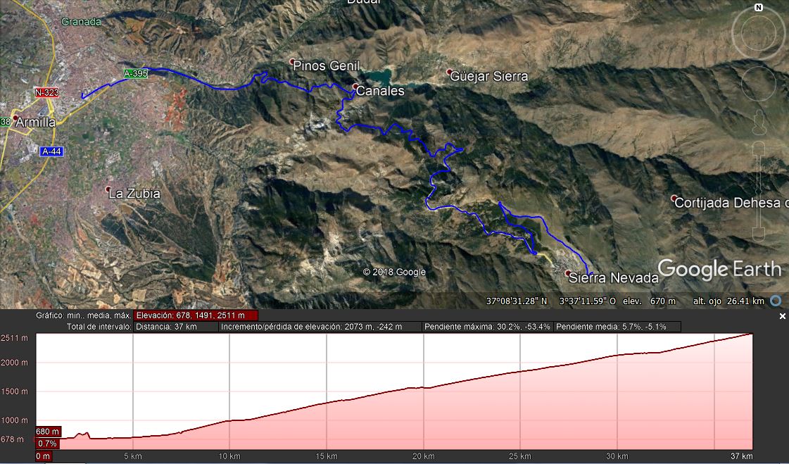Click the La Zubia label
Screen dimensions: 789x464
134,194
